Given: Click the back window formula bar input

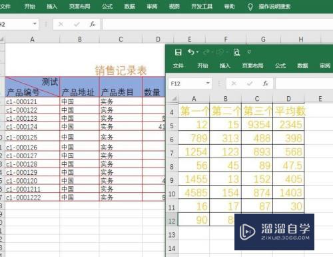Looking at the screenshot, I should point(218,24).
